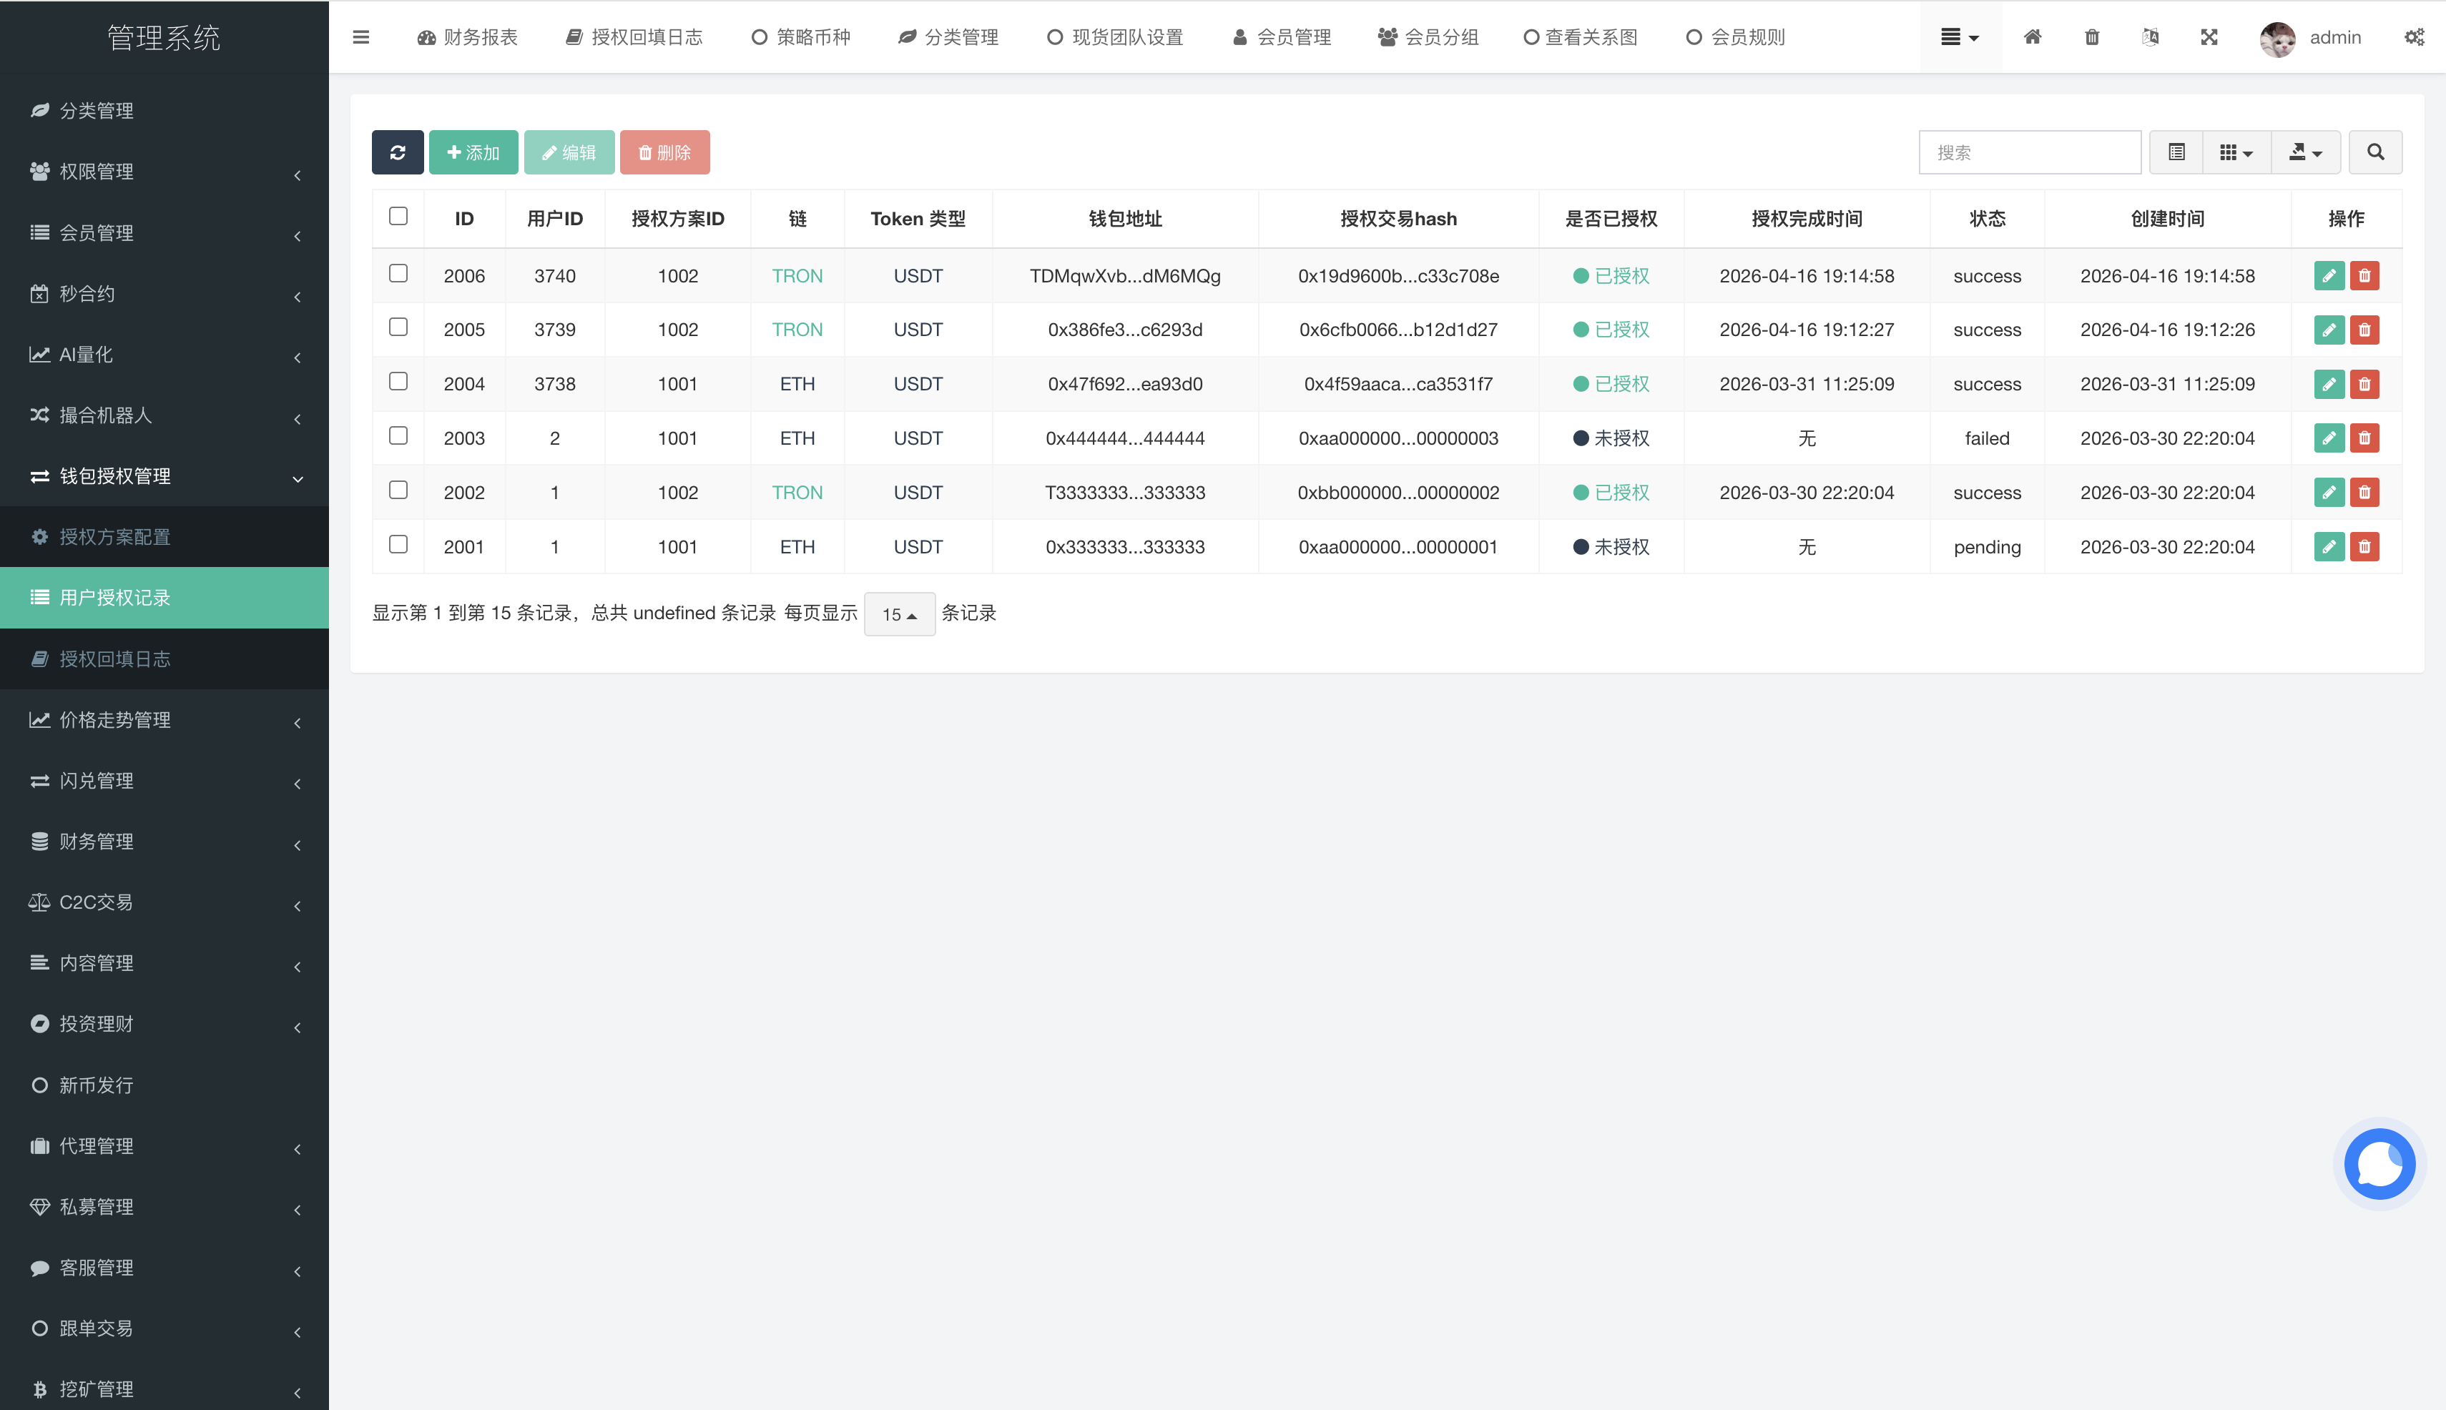
Task: Open 会员管理 from the top navigation
Action: 1281,36
